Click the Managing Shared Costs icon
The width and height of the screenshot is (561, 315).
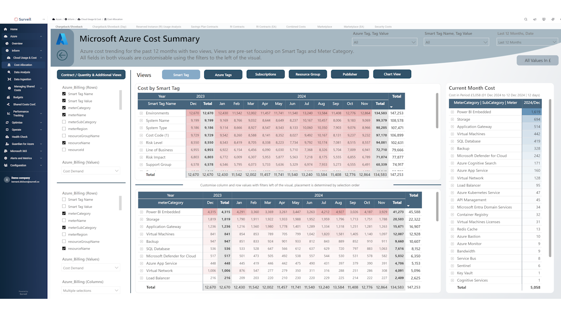[x=10, y=88]
